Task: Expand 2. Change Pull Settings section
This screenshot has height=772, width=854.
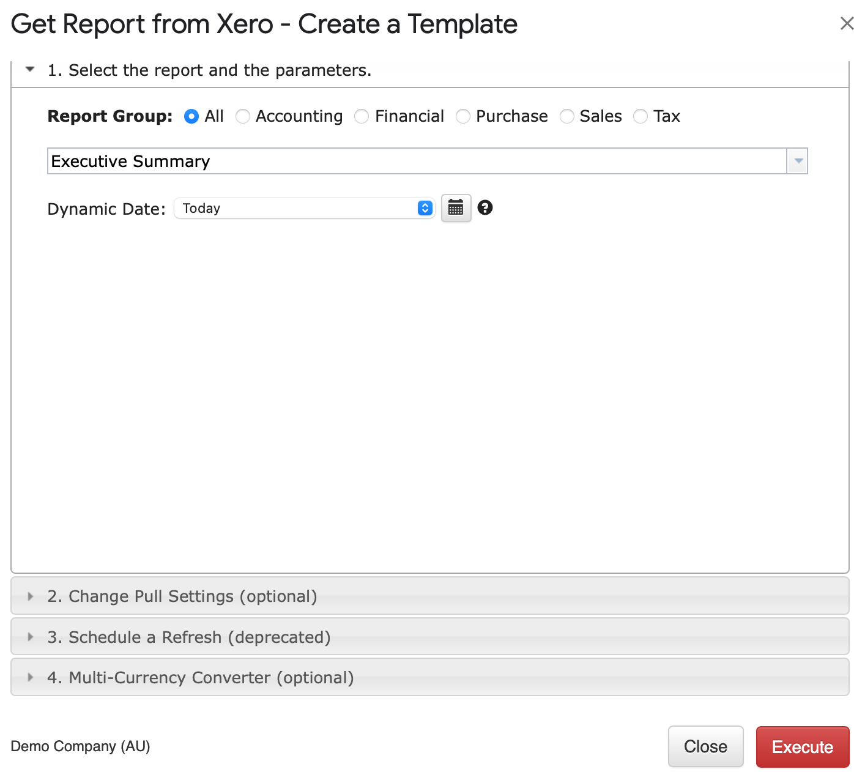Action: [430, 596]
